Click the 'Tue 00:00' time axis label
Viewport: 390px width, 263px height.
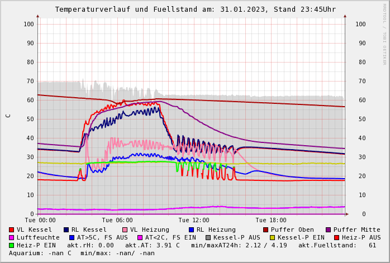(40, 221)
